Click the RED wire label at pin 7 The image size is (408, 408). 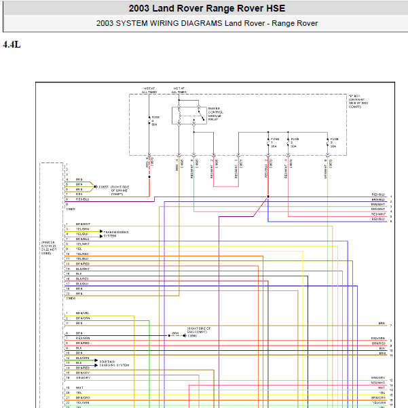79,194
